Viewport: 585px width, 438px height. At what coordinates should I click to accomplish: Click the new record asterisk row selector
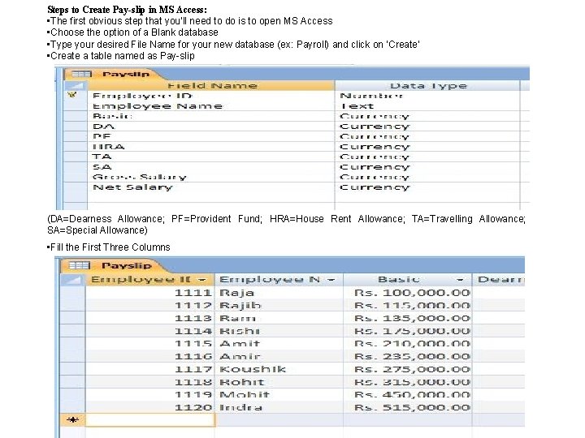point(72,420)
